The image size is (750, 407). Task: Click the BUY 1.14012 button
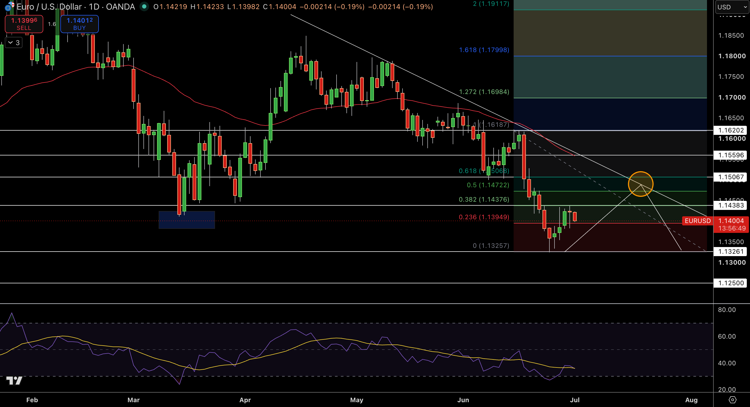[x=80, y=24]
